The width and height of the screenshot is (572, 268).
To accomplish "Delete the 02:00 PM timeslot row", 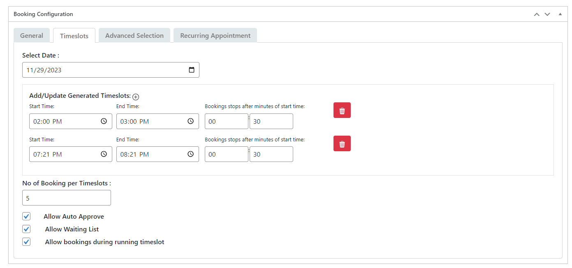I will pos(342,110).
